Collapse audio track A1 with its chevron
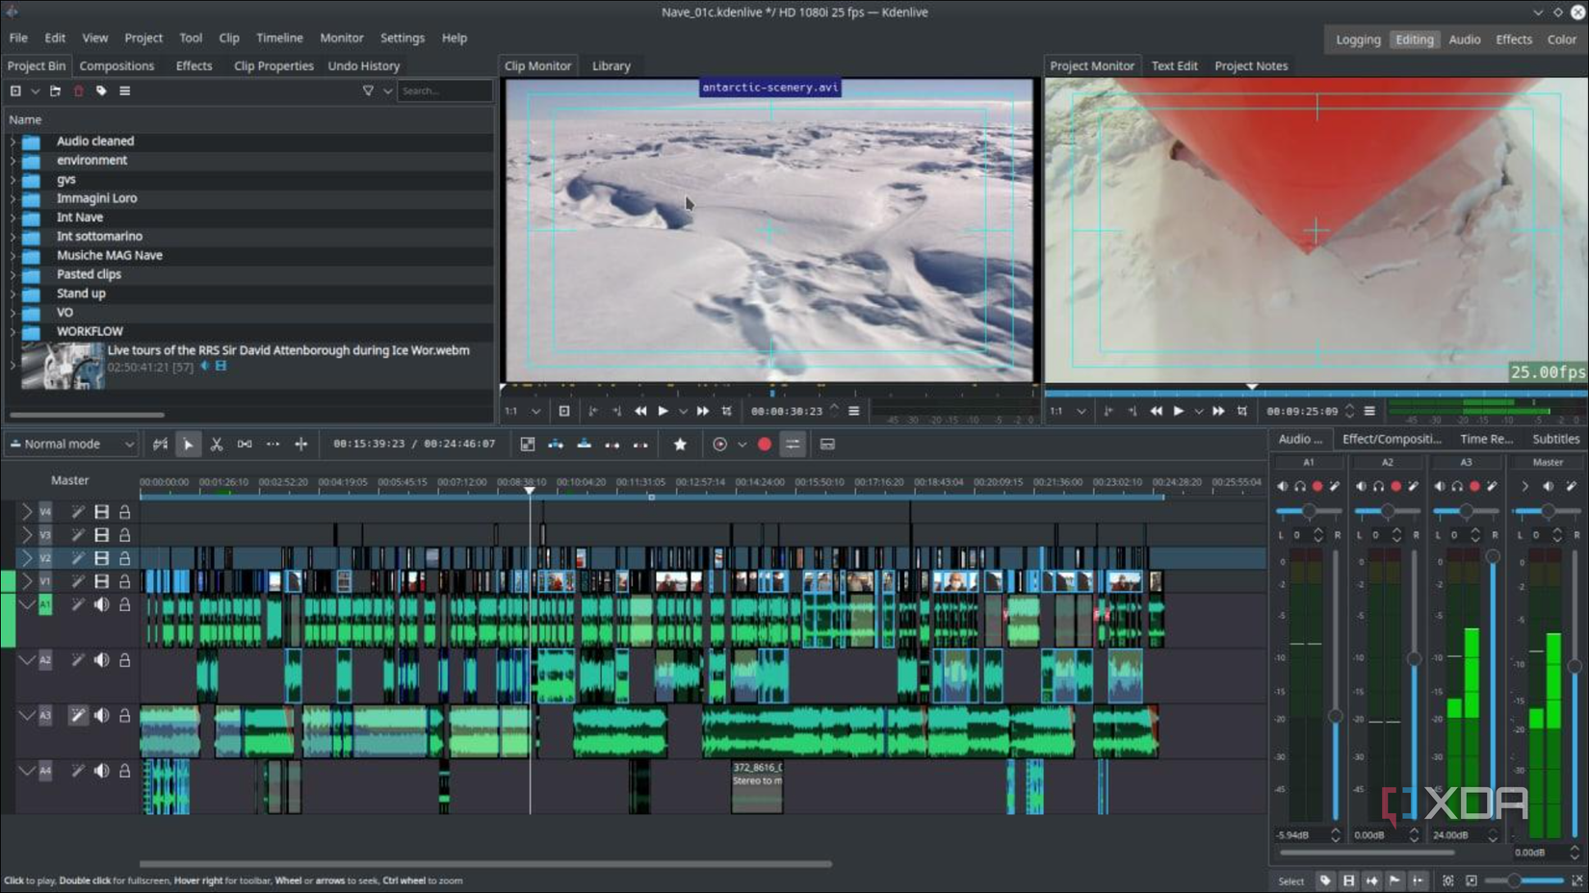The height and width of the screenshot is (893, 1589). (27, 604)
